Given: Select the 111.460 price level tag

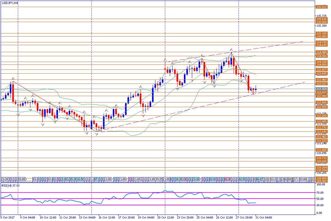Looking at the screenshot, I should [x=321, y=137].
